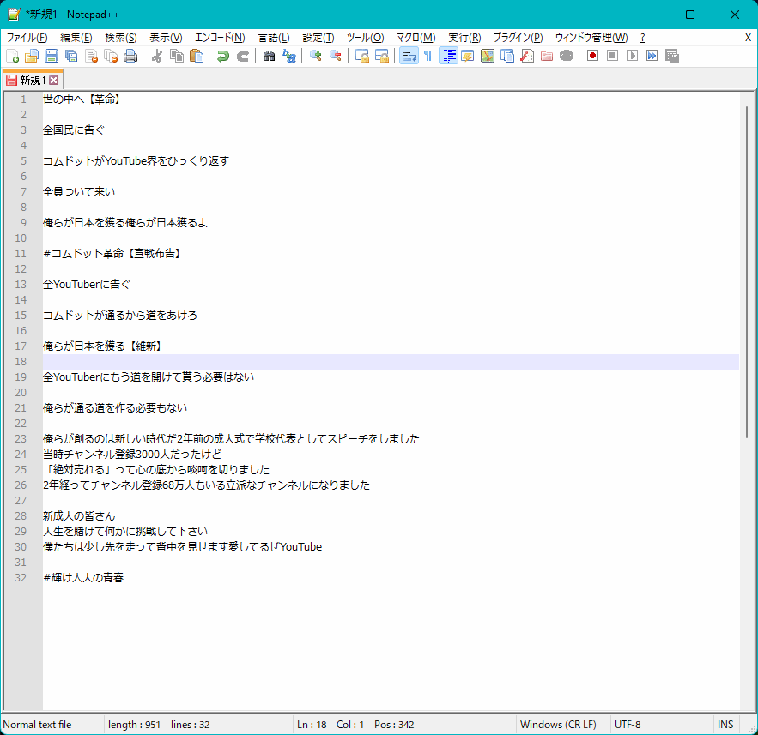Open user defined language icon
Viewport: 758px width, 735px height.
[468, 56]
